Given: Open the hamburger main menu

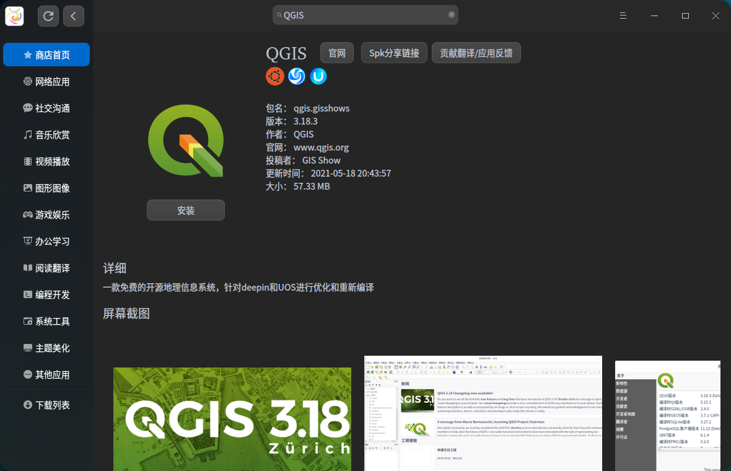Looking at the screenshot, I should (x=623, y=16).
